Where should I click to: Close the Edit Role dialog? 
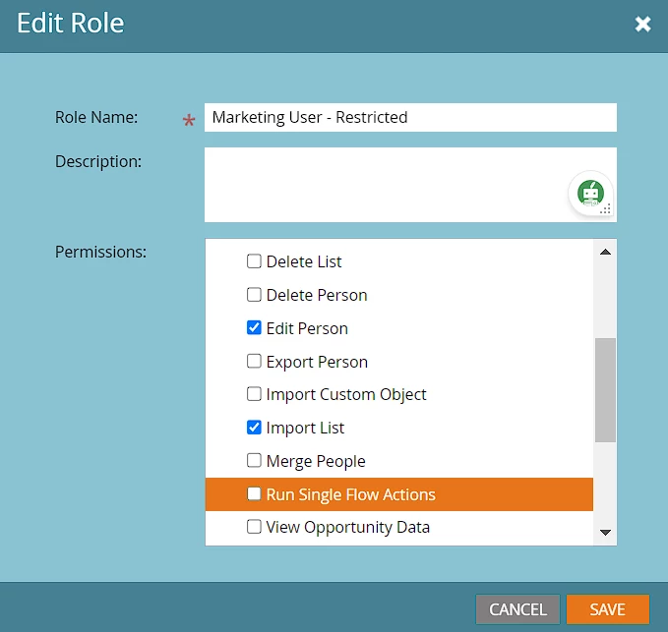pos(642,24)
